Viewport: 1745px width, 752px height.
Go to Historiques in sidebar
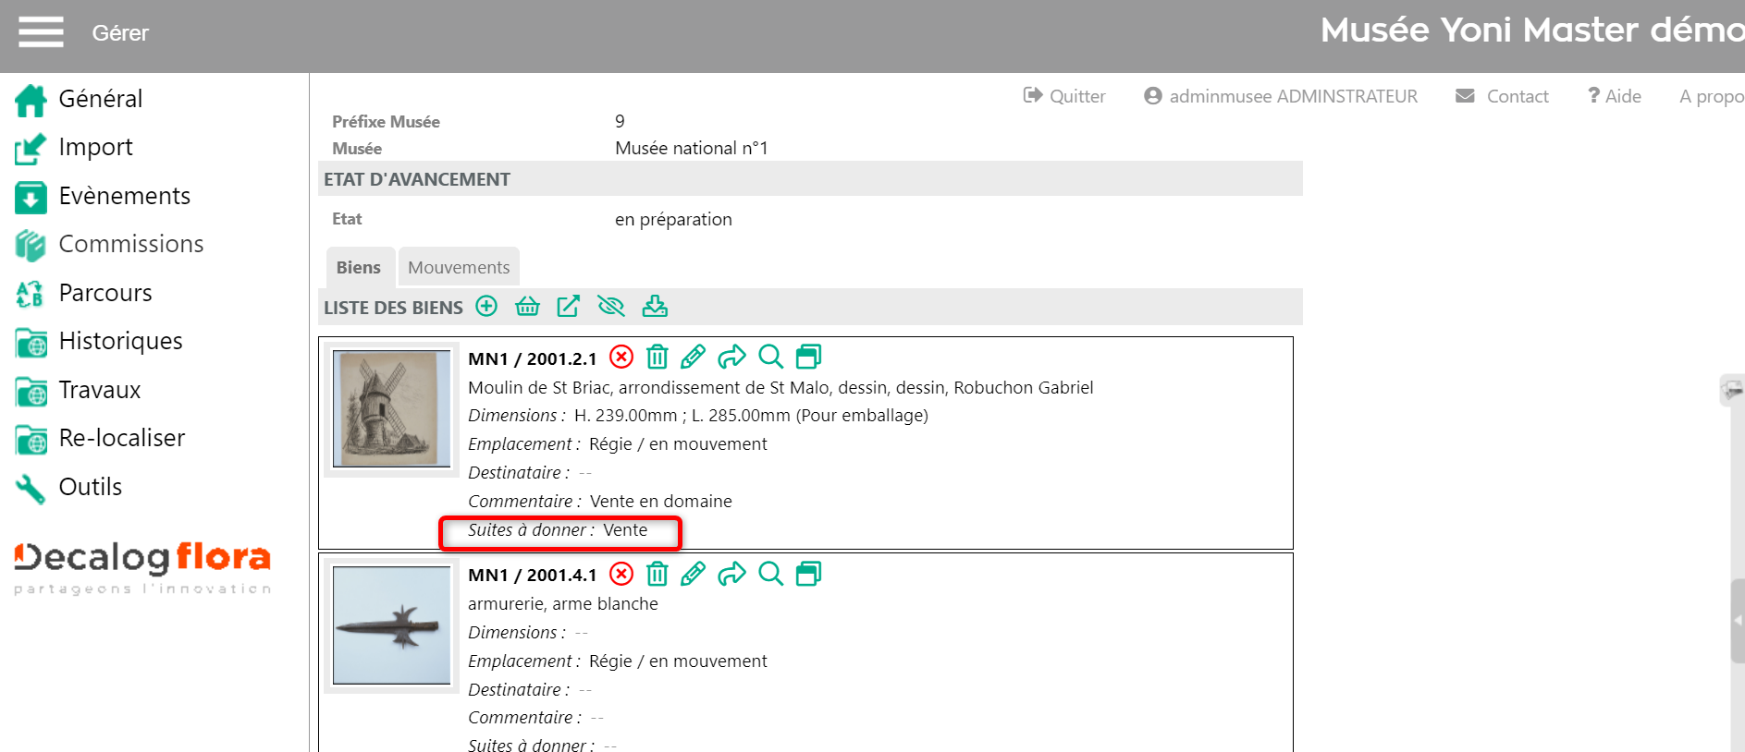[120, 341]
